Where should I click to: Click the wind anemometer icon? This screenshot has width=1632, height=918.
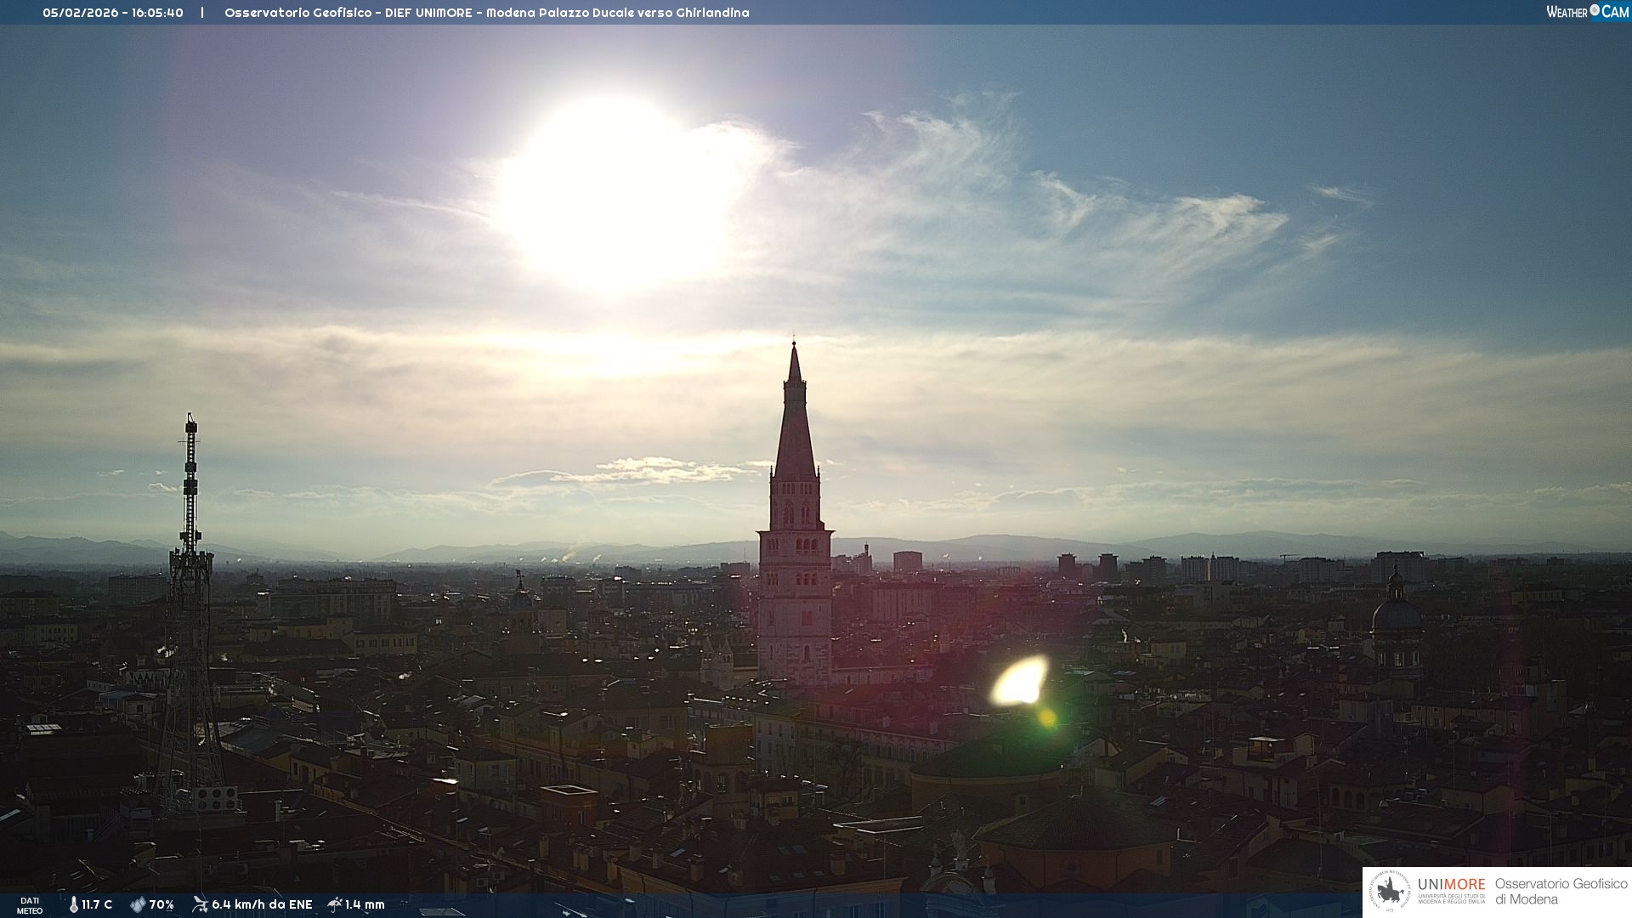point(200,904)
